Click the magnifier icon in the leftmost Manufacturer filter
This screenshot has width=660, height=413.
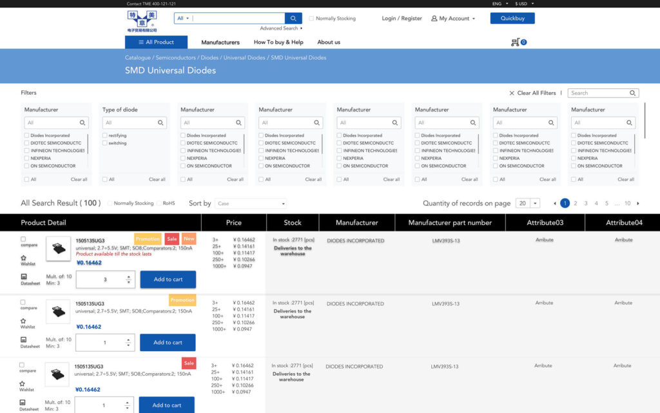(82, 123)
